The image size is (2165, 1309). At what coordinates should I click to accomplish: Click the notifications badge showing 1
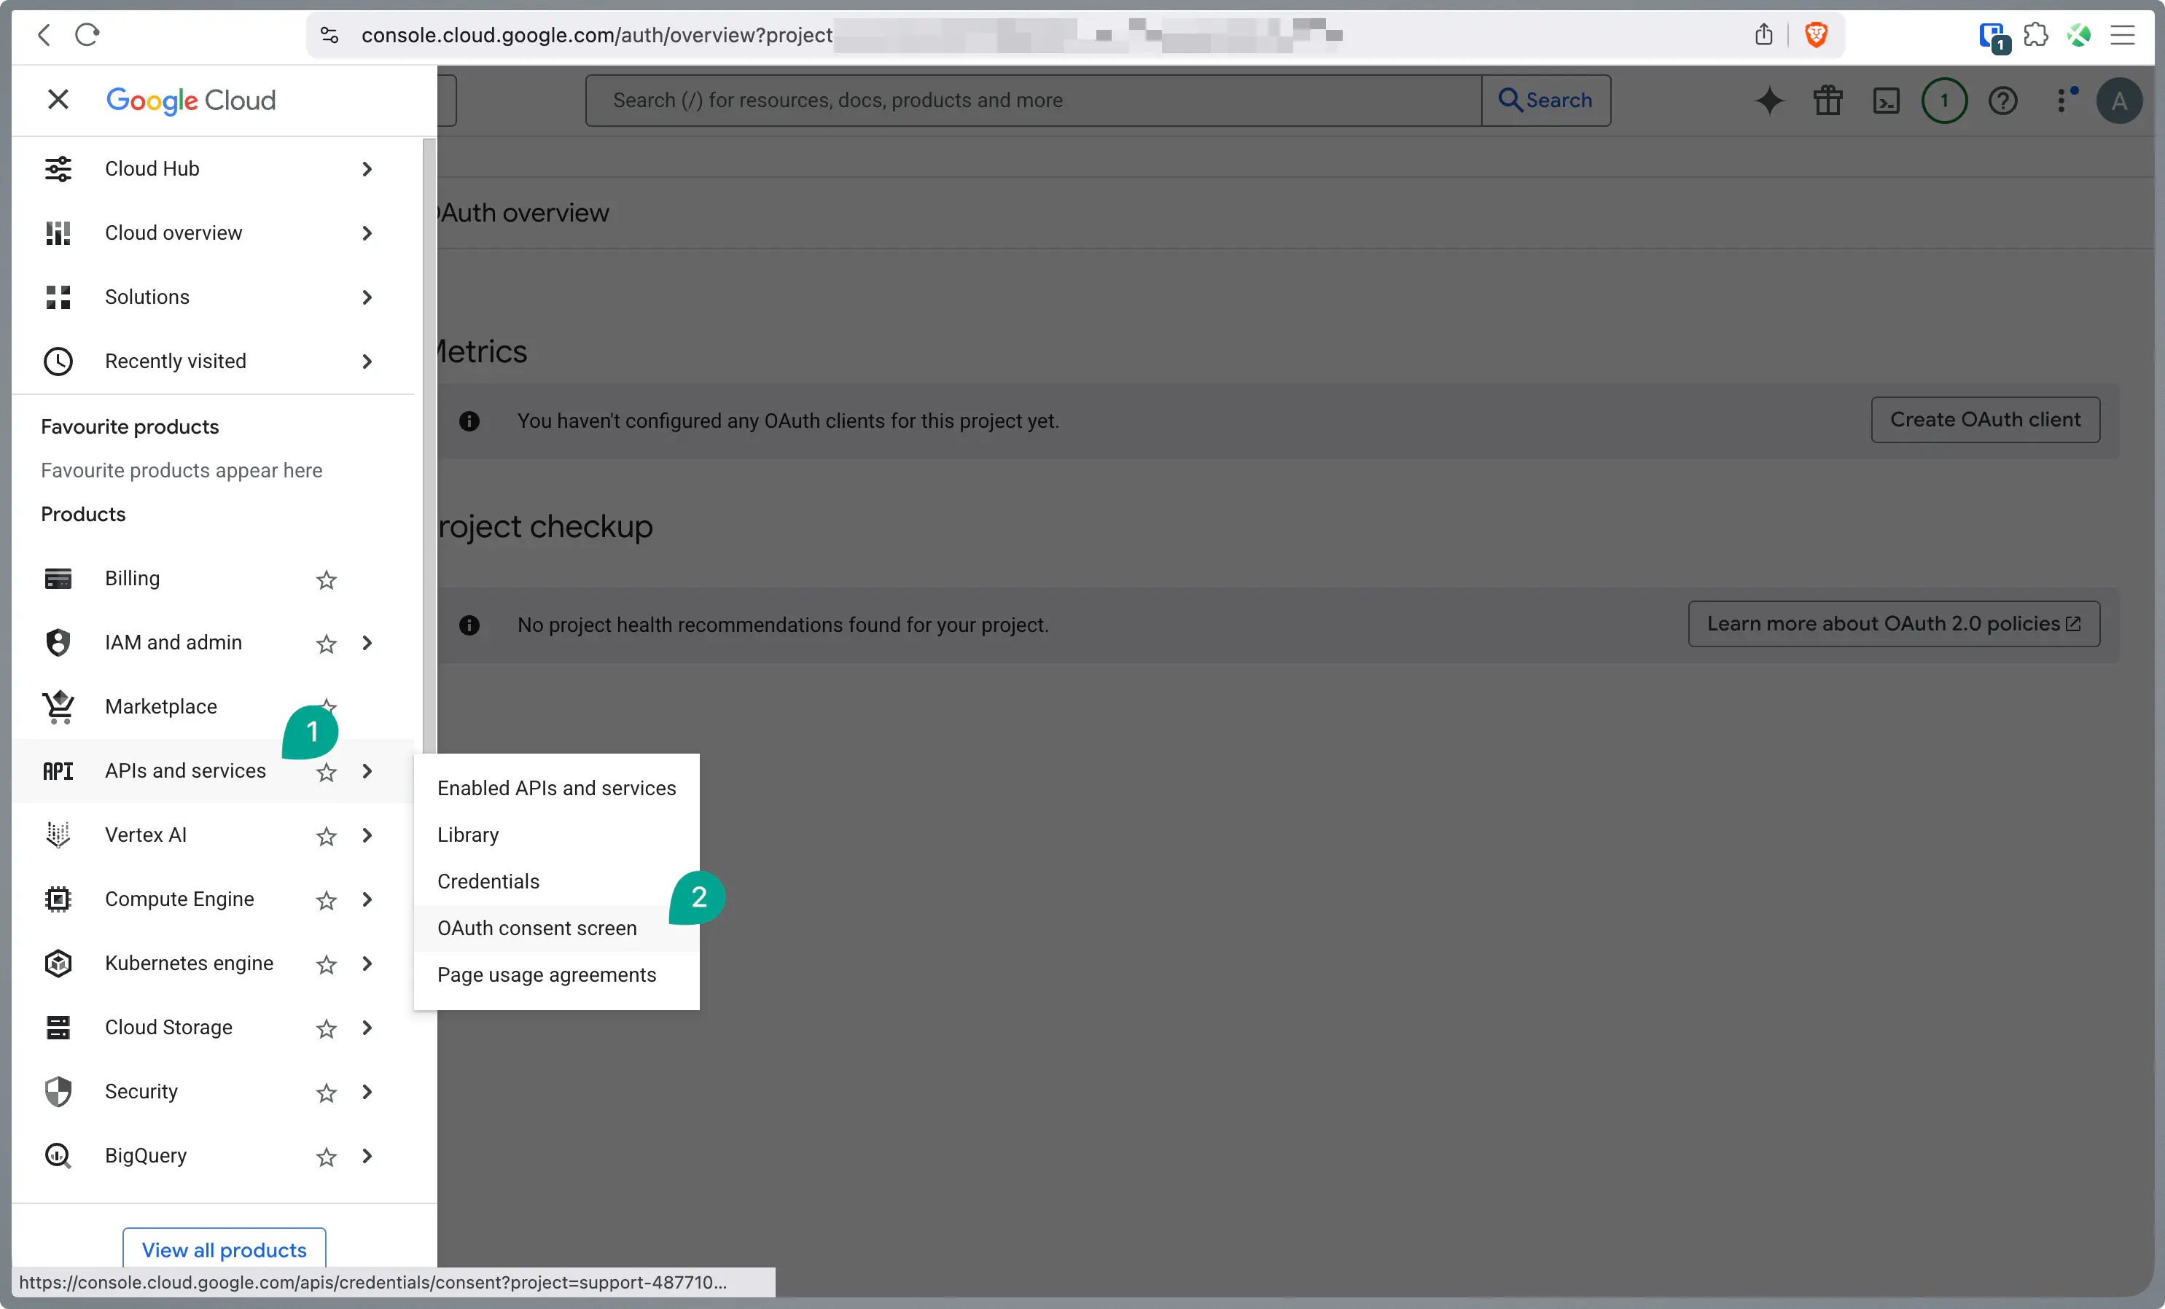1943,101
